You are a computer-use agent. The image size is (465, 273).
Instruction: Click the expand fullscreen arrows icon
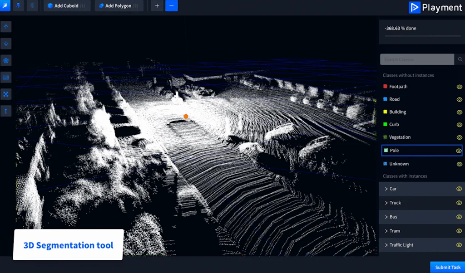tap(6, 94)
